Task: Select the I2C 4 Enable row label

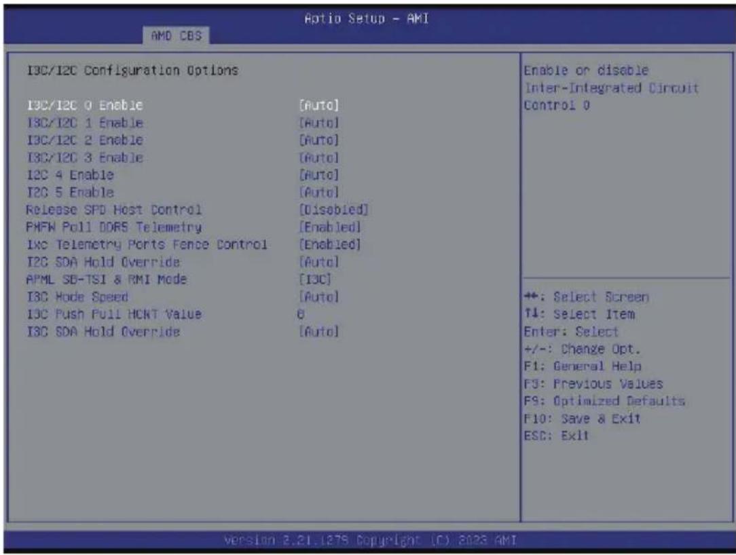Action: tap(70, 175)
